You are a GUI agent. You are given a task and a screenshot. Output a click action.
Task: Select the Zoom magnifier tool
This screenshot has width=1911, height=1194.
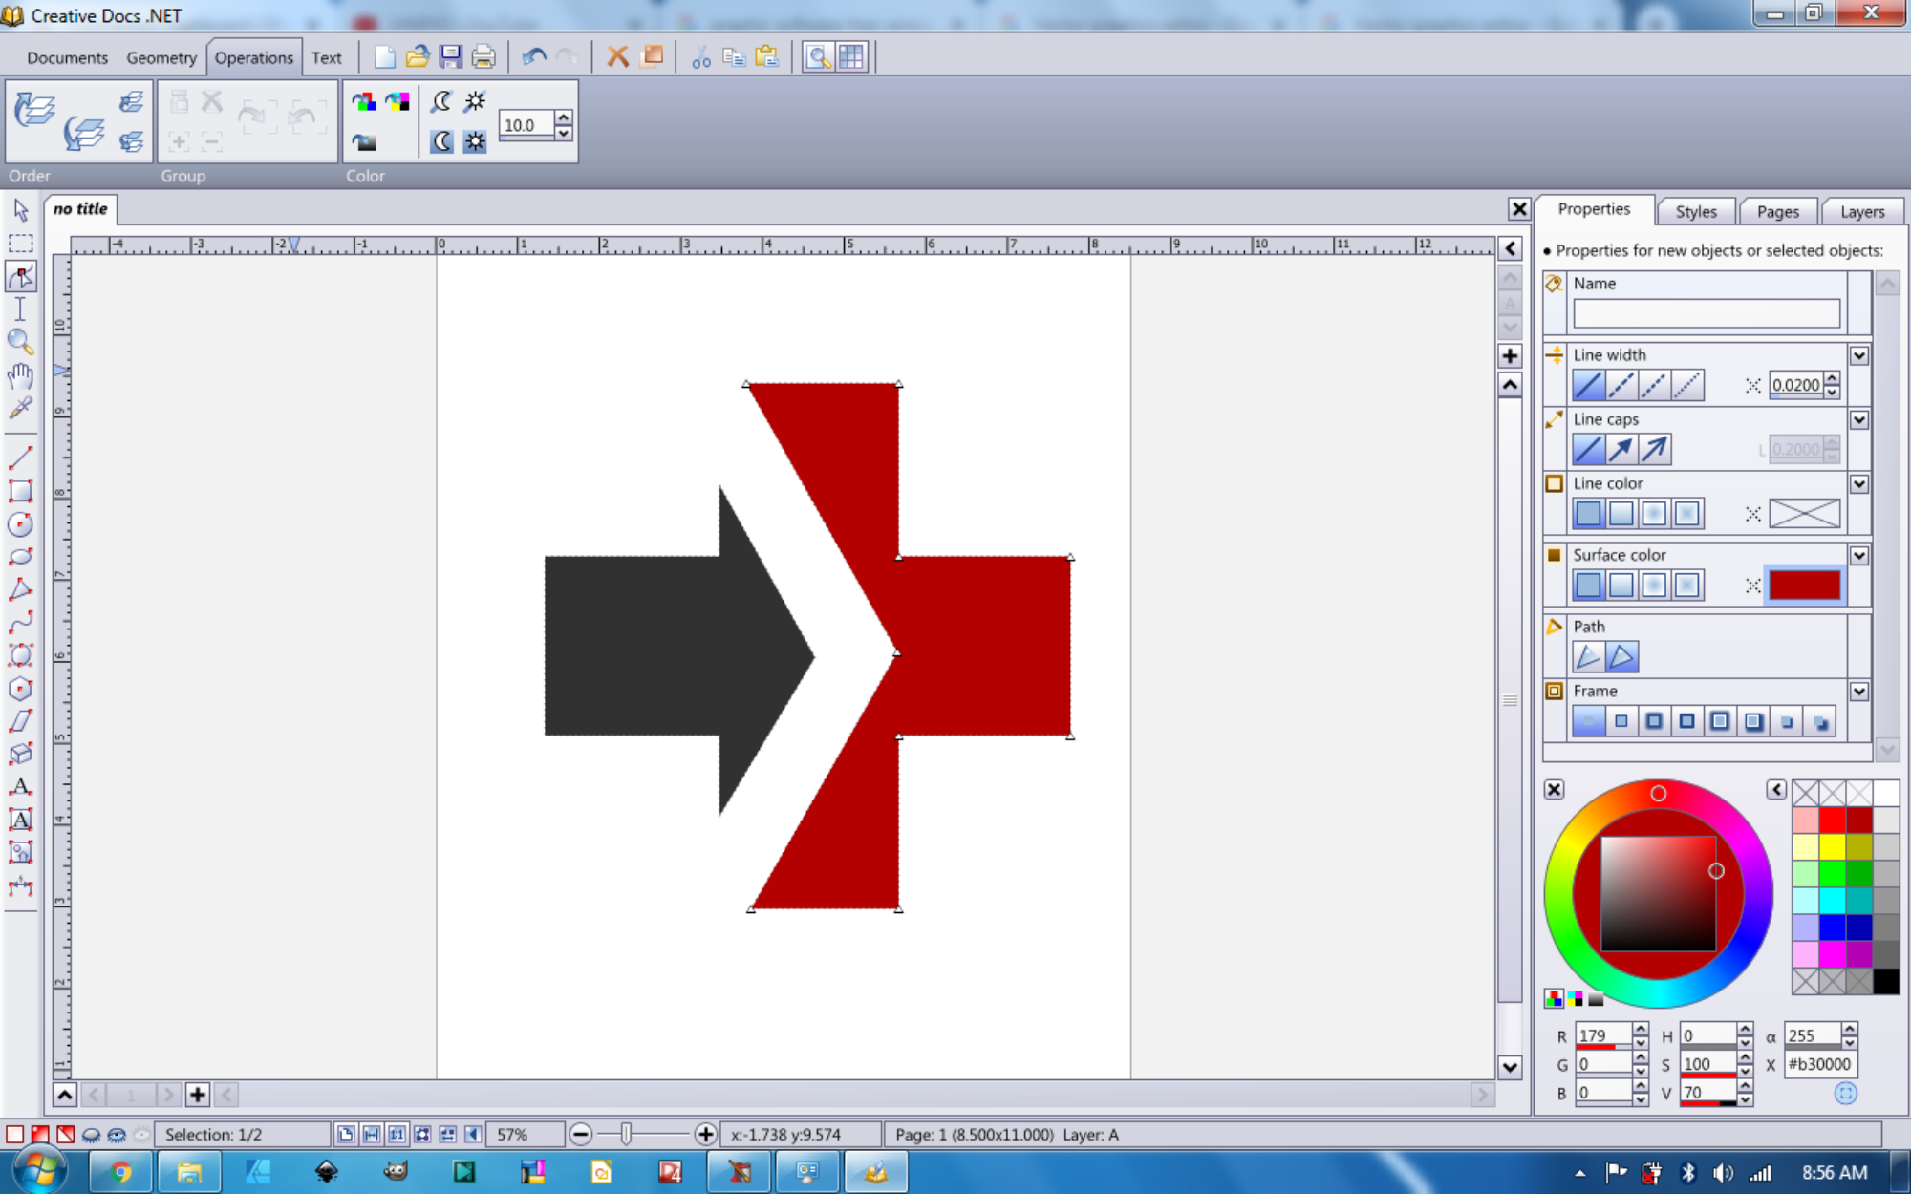coord(20,341)
